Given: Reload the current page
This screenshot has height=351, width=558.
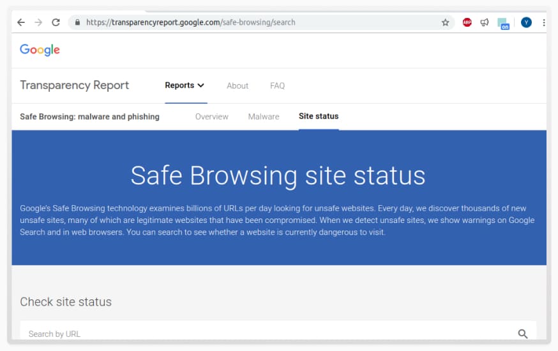Looking at the screenshot, I should [x=56, y=22].
